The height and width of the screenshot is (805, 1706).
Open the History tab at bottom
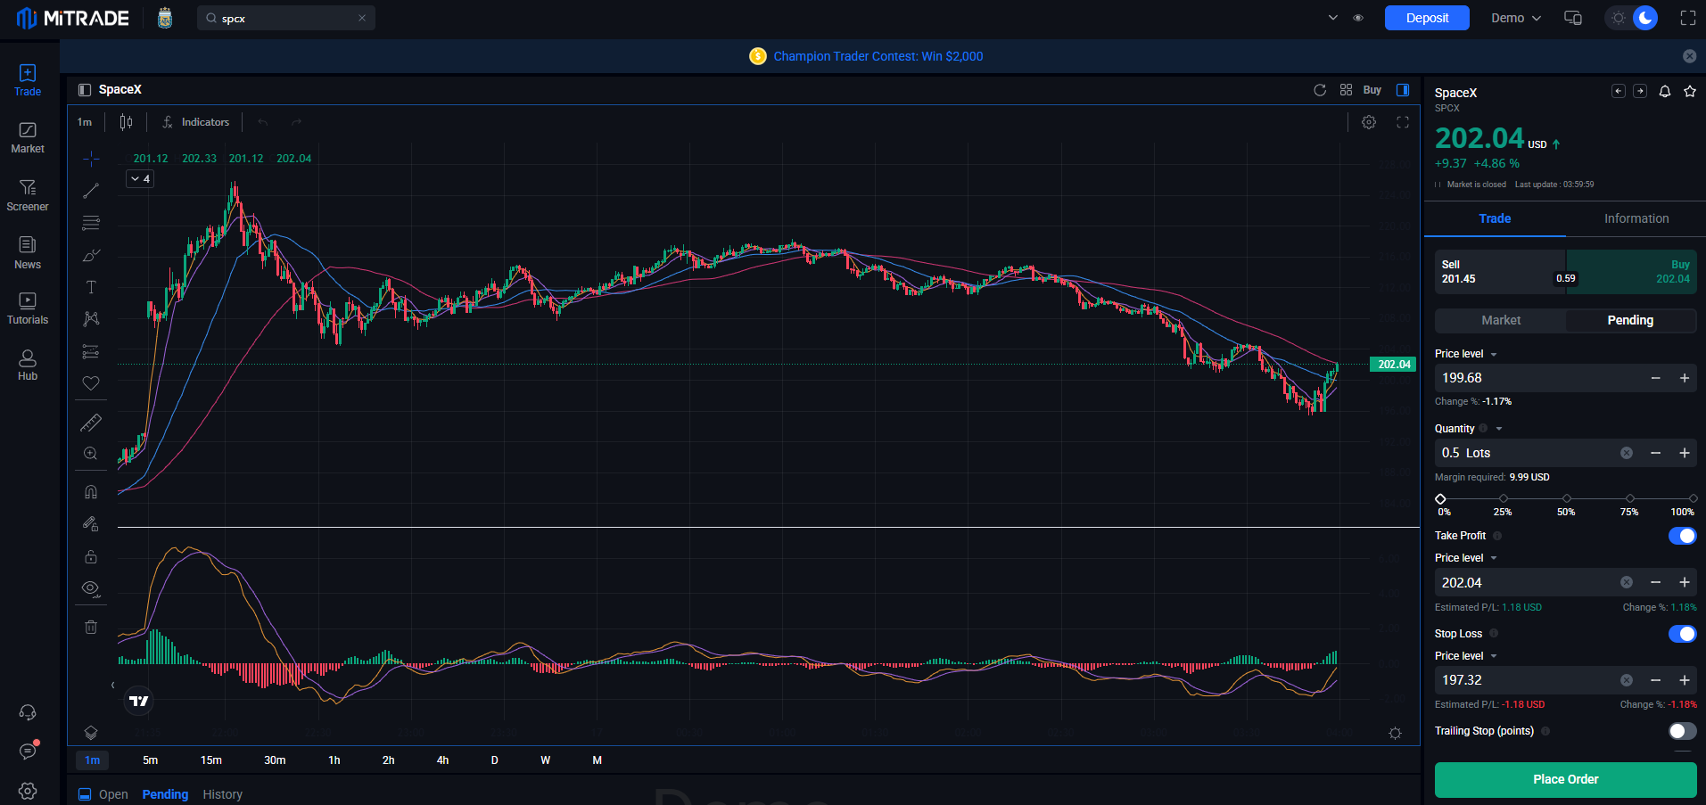click(x=222, y=794)
